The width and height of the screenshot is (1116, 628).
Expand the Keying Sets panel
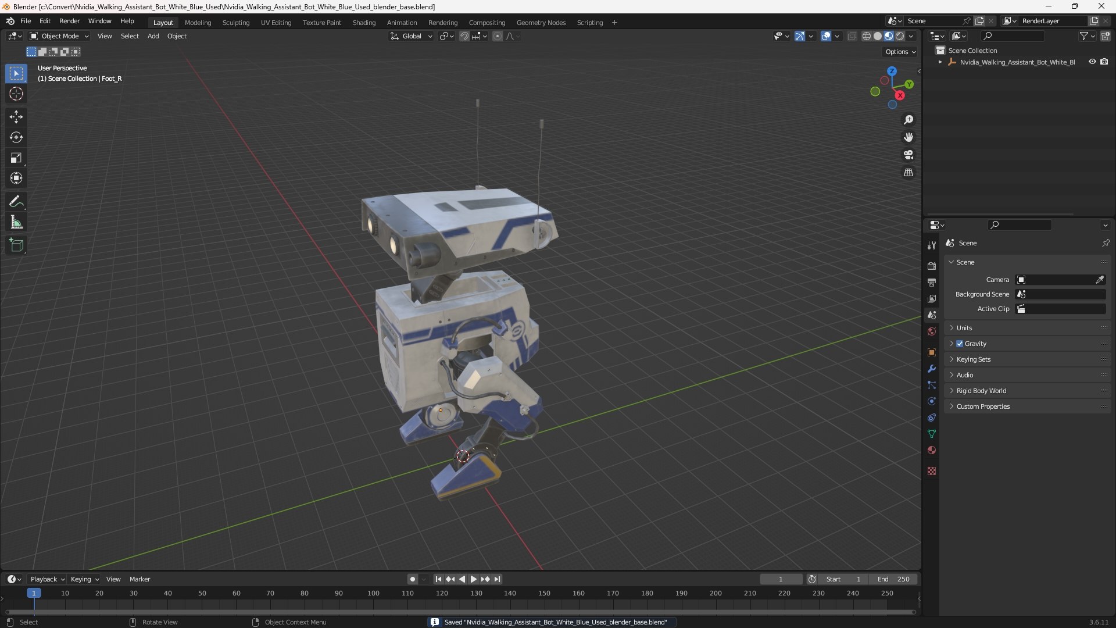click(1027, 359)
